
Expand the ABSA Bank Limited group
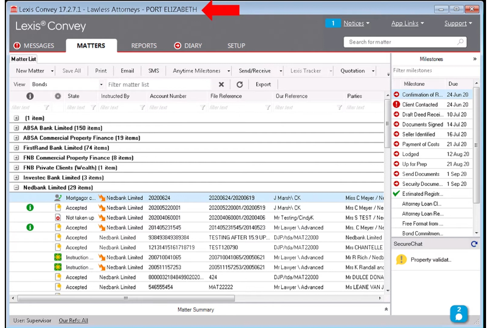coord(16,128)
